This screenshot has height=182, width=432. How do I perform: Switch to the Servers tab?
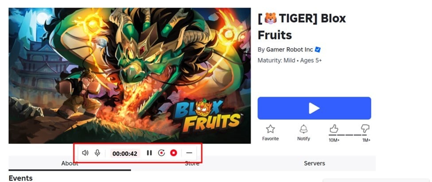(314, 163)
